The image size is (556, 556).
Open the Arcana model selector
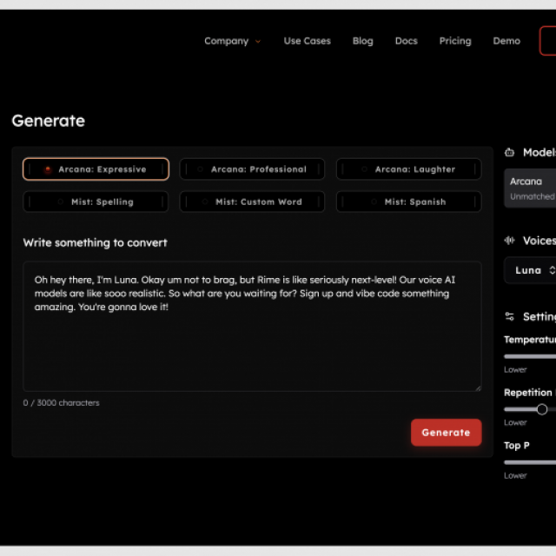tap(532, 188)
